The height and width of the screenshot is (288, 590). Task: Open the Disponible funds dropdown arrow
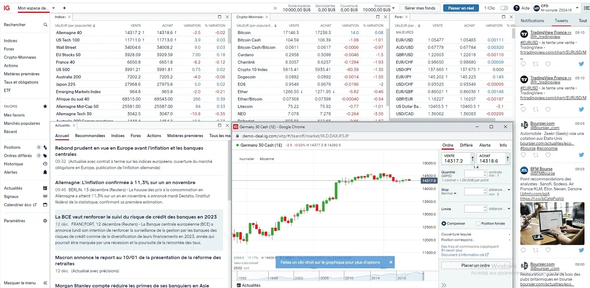(393, 8)
